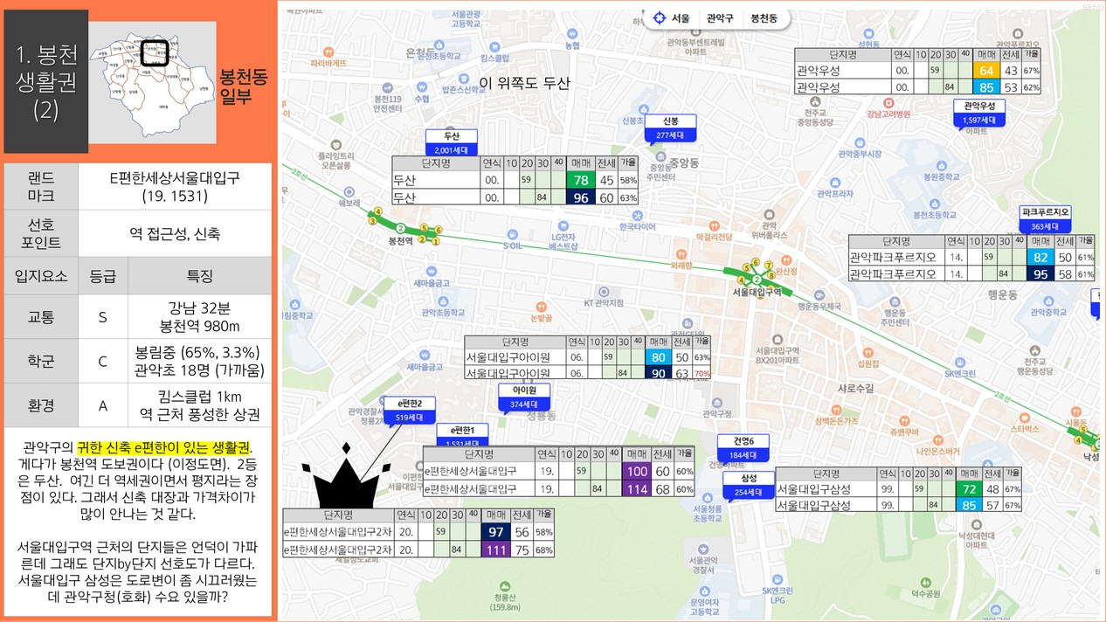Image resolution: width=1106 pixels, height=622 pixels.
Task: Click the '킴스클럽 1km' environment cell
Action: (200, 404)
